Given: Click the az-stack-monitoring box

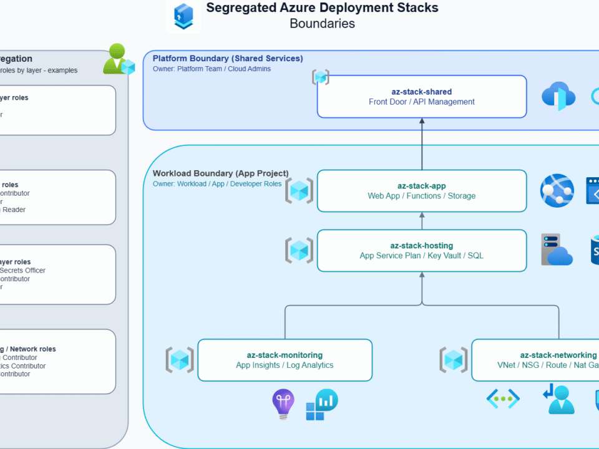Looking at the screenshot, I should pyautogui.click(x=285, y=360).
